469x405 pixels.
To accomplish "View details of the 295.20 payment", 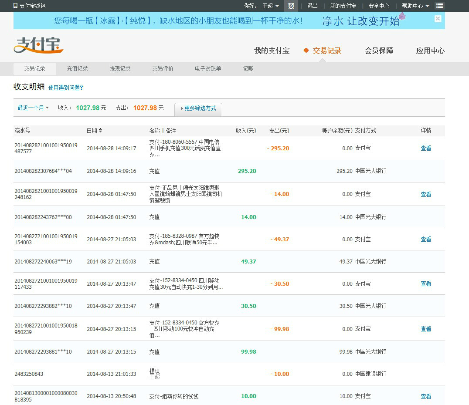I will [x=425, y=148].
